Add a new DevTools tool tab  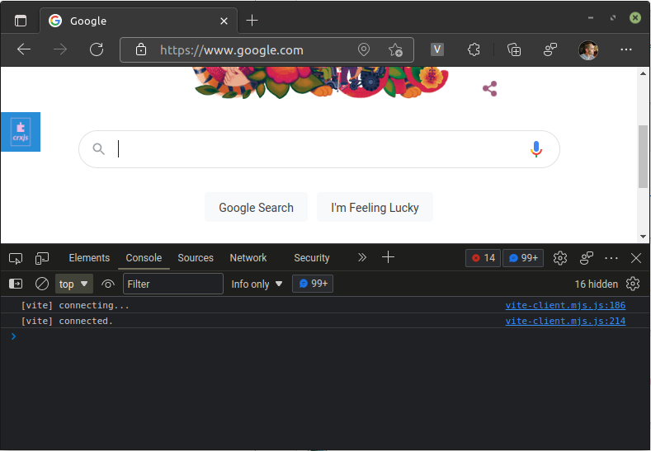[388, 257]
